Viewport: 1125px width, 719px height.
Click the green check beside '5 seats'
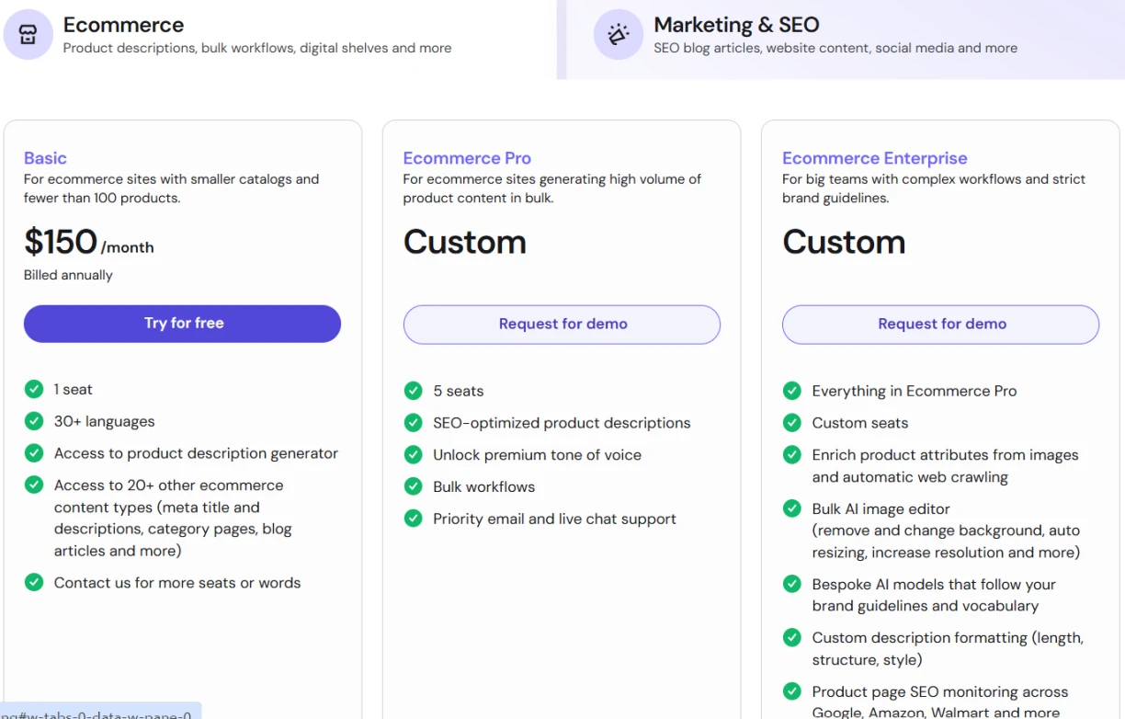click(414, 391)
